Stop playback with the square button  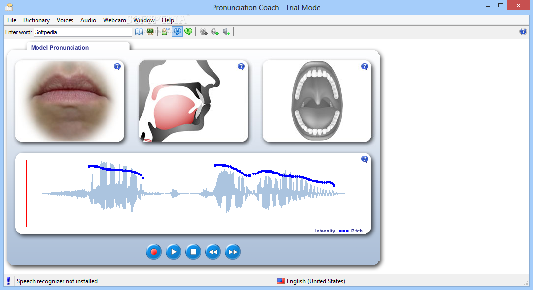pyautogui.click(x=193, y=252)
